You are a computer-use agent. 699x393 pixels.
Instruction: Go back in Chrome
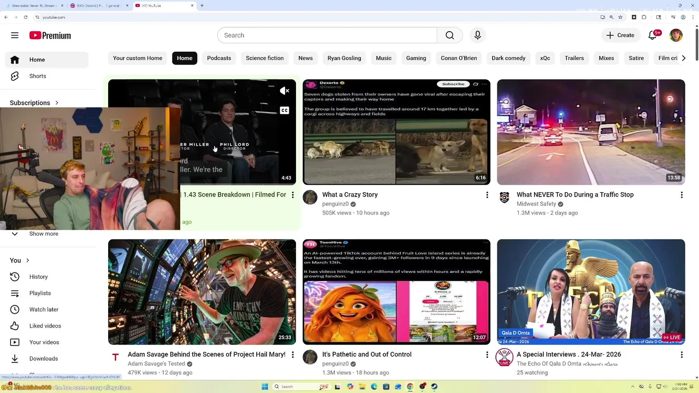6,17
